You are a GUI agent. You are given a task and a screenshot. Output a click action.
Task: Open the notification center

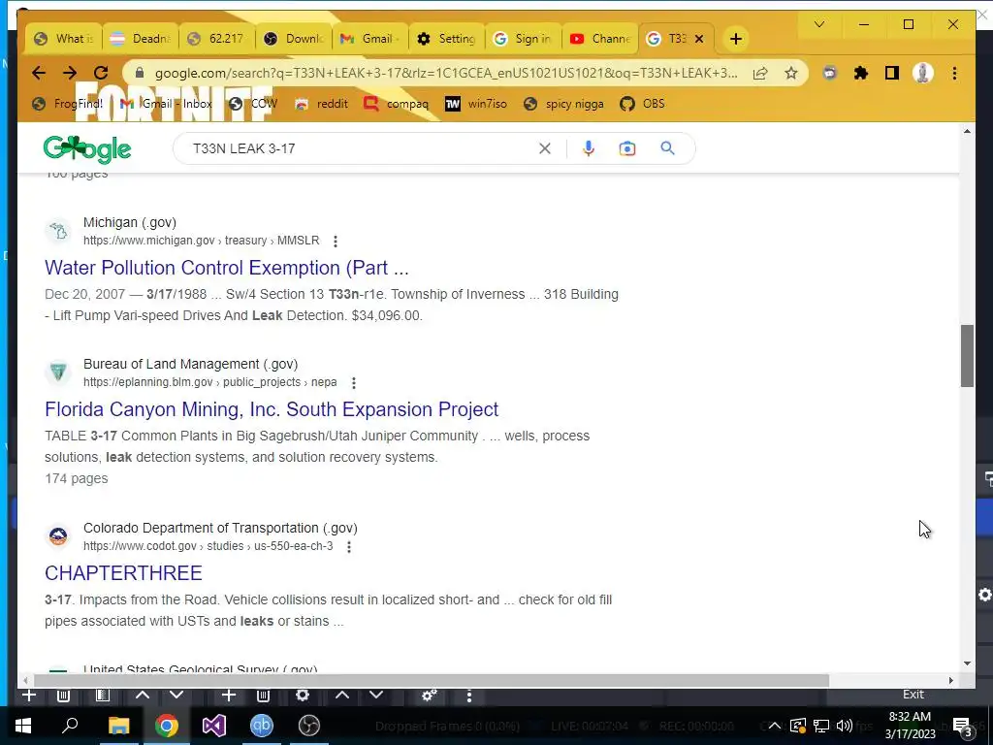(962, 726)
